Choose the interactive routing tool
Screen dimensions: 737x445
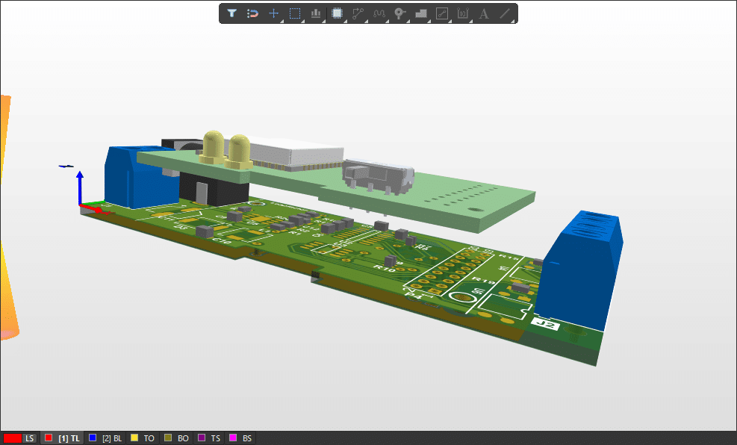[358, 13]
